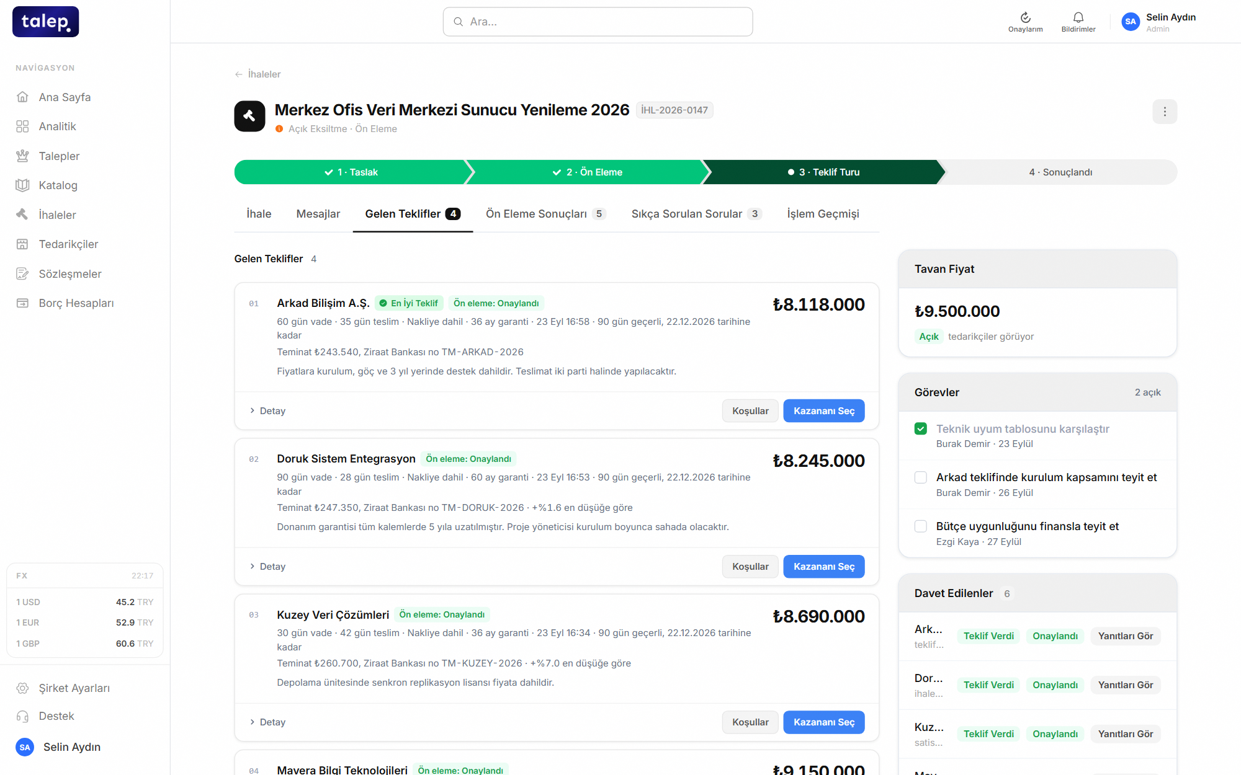
Task: Open Koşullar for Arkad Bilişim offer
Action: pyautogui.click(x=750, y=410)
